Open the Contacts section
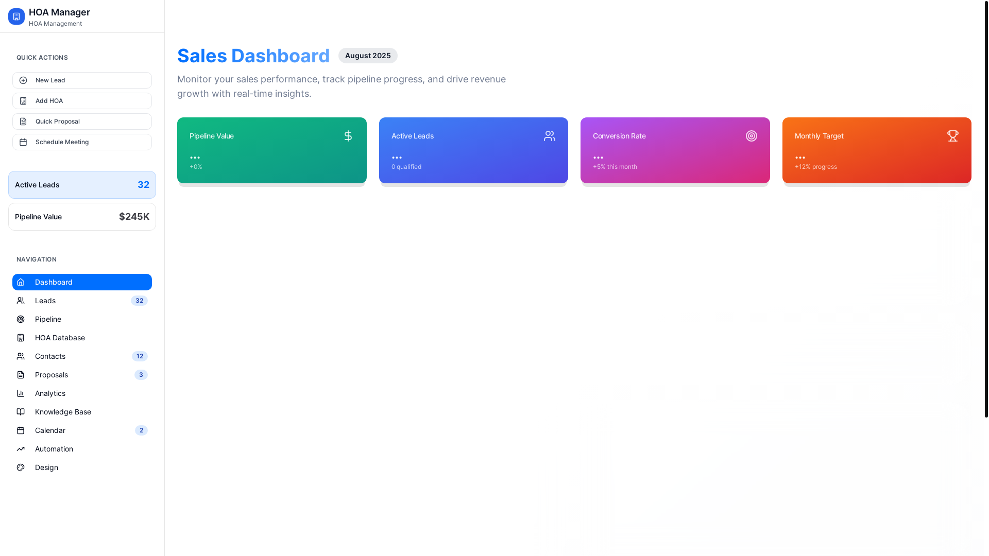 tap(82, 356)
